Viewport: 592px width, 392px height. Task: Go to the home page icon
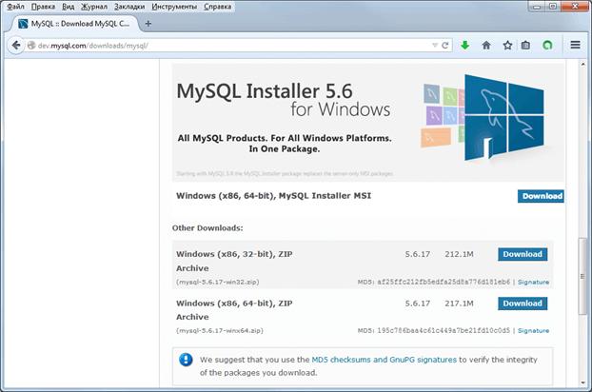(x=486, y=46)
